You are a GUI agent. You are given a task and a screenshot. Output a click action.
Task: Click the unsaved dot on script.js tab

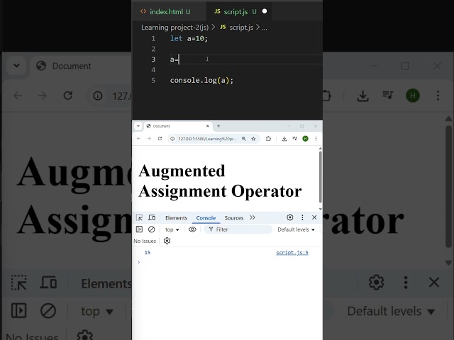(x=265, y=11)
